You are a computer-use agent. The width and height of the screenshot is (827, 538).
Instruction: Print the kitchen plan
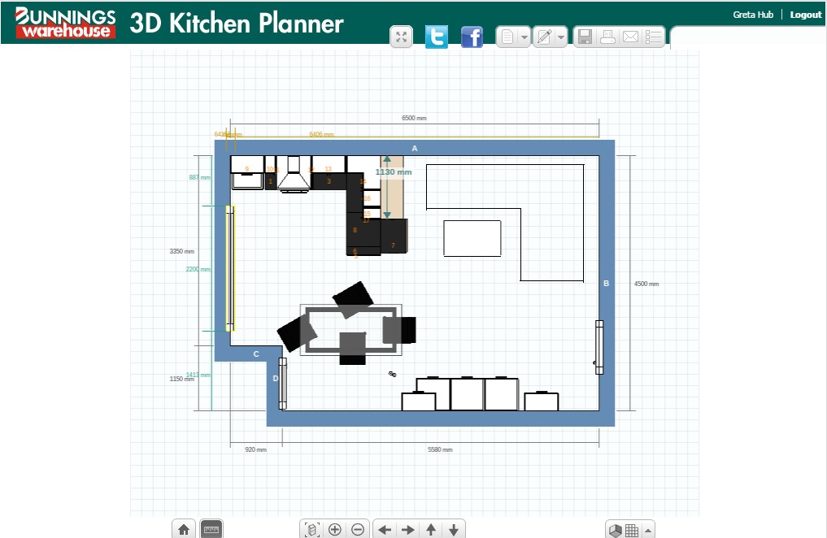pyautogui.click(x=607, y=37)
